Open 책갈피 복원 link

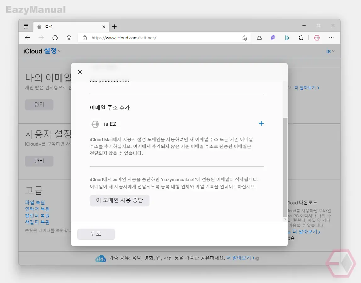point(37,222)
